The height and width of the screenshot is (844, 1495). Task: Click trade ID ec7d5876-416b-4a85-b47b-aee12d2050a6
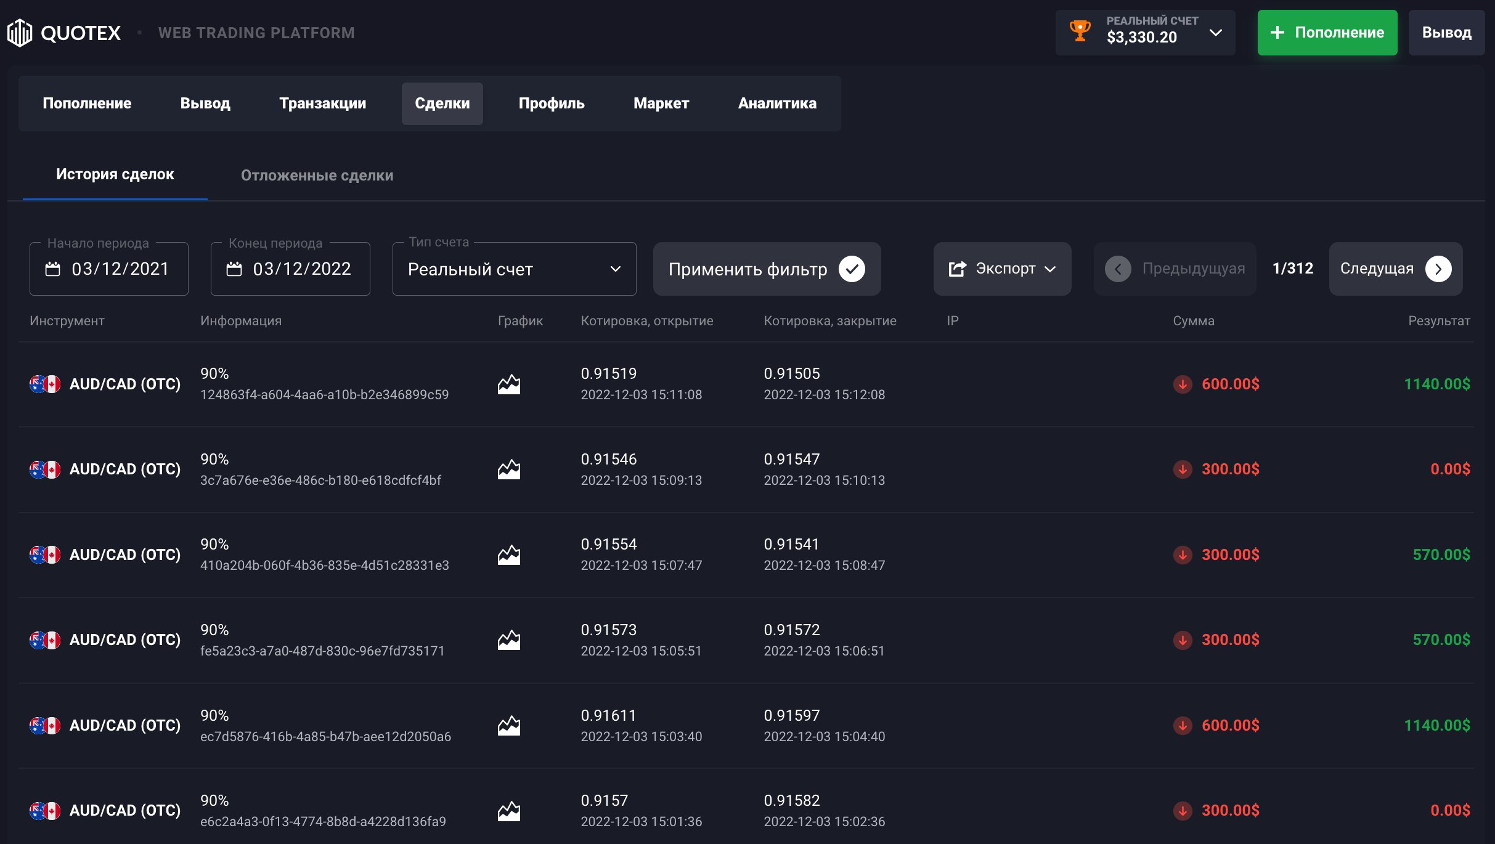[x=325, y=737]
